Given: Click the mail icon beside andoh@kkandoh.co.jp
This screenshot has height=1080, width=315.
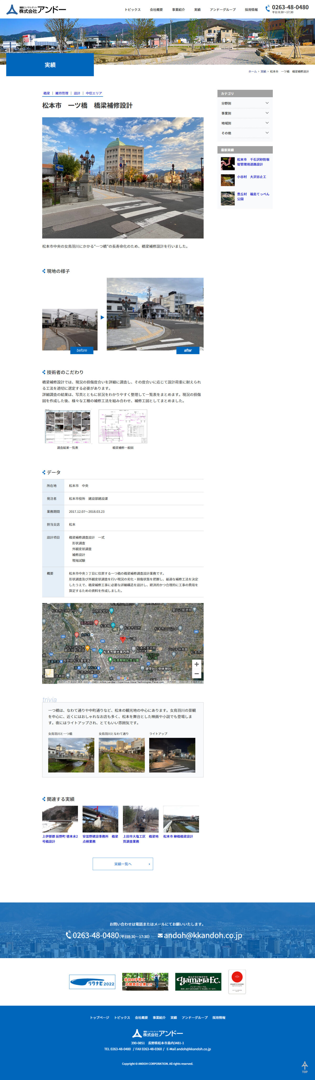Looking at the screenshot, I should coord(160,935).
